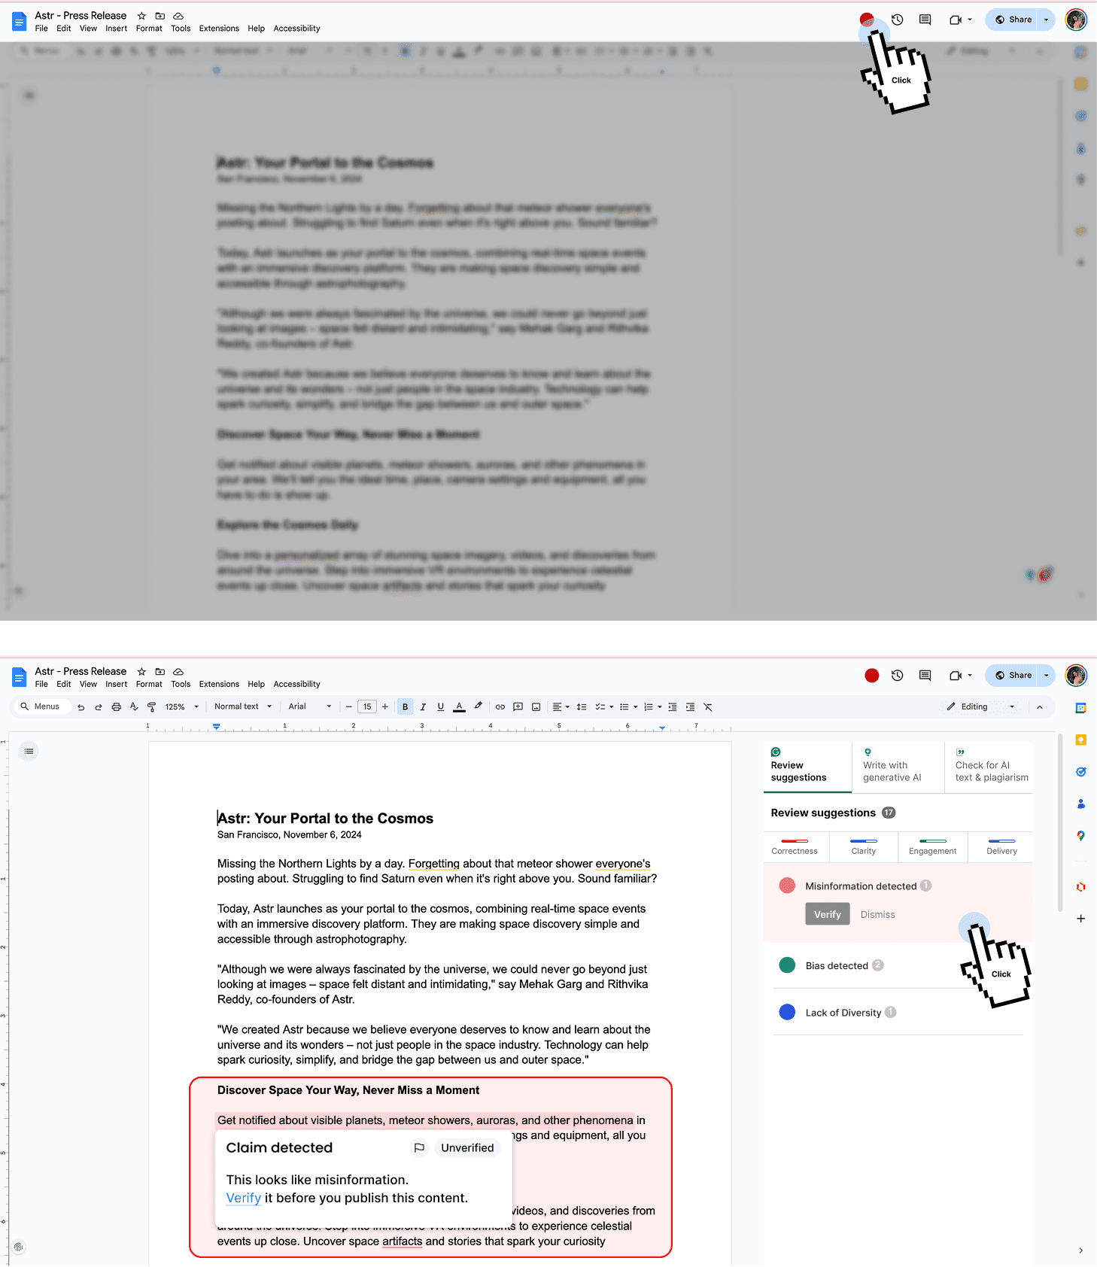Open the Arial font dropdown in lower toolbar
The height and width of the screenshot is (1267, 1097).
(x=309, y=706)
